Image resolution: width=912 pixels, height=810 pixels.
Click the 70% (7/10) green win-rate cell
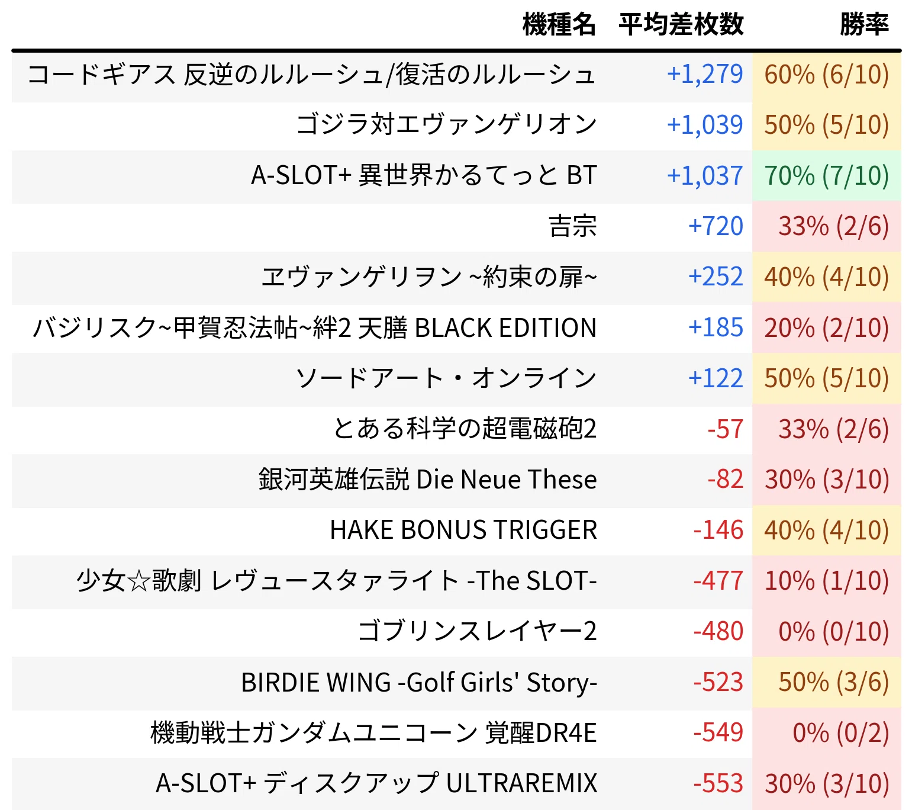point(827,176)
